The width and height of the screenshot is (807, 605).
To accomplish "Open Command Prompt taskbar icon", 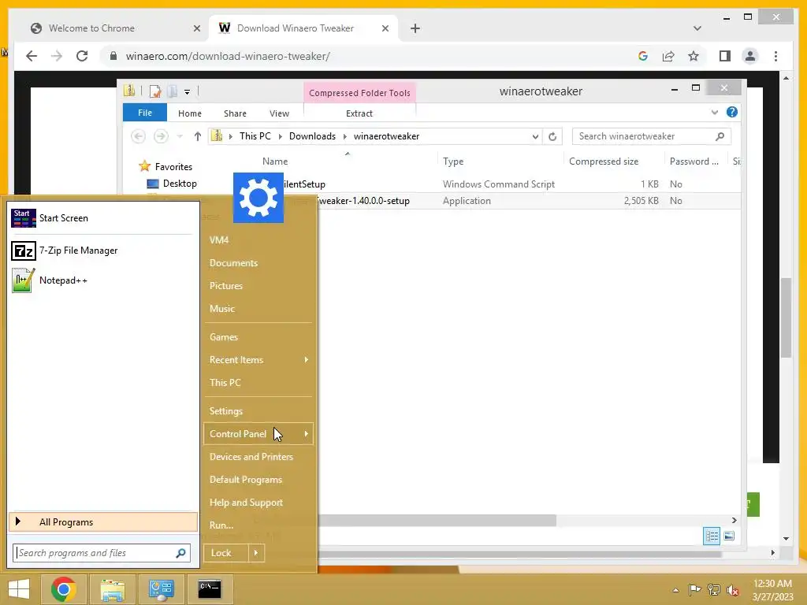I will [210, 589].
